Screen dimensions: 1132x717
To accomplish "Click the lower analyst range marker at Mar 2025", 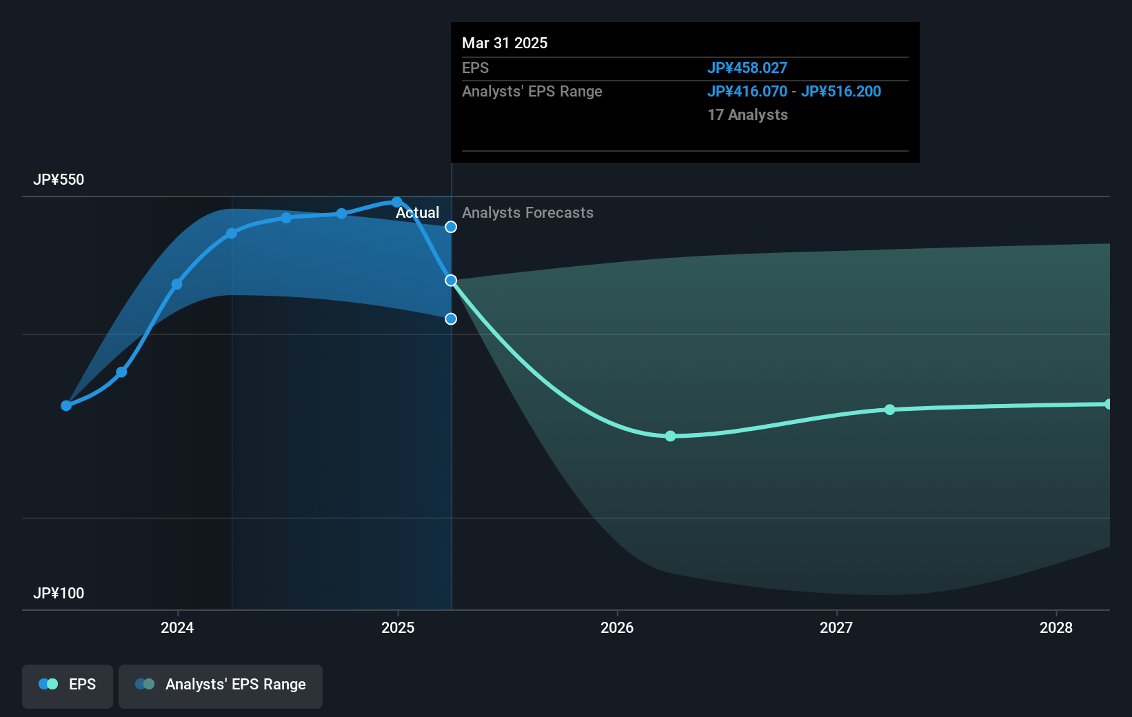I will pos(451,319).
